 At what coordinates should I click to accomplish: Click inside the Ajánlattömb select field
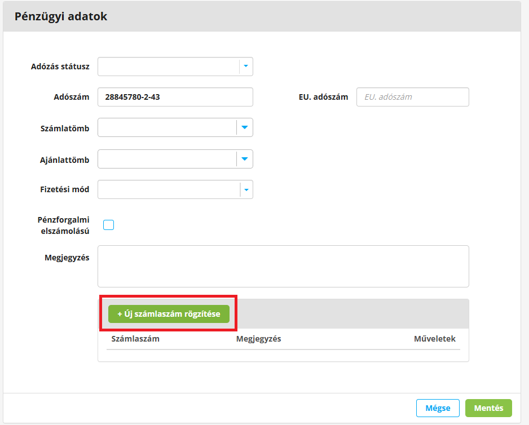167,159
